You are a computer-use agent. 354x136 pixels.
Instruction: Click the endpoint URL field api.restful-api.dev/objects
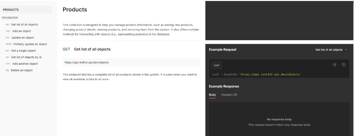[x=131, y=62]
